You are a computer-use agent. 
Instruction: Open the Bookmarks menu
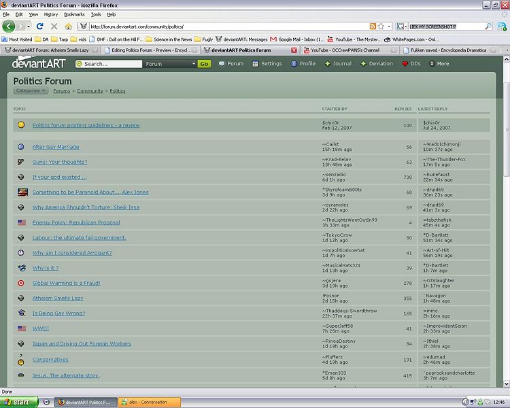(x=73, y=14)
